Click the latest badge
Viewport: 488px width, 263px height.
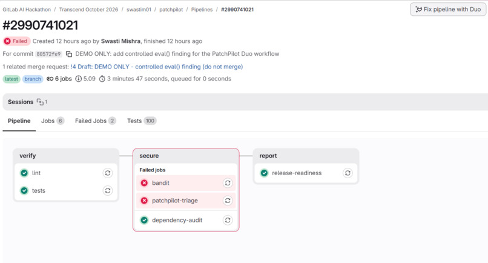click(12, 79)
